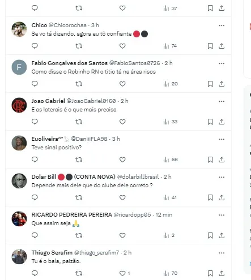Open more options on Chico's tweet
Image resolution: width=251 pixels, height=280 pixels.
point(222,25)
